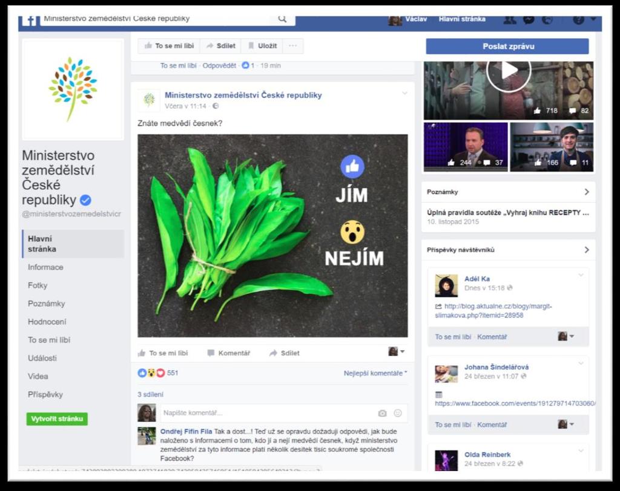Open 3 sdílení shares link

click(x=150, y=394)
